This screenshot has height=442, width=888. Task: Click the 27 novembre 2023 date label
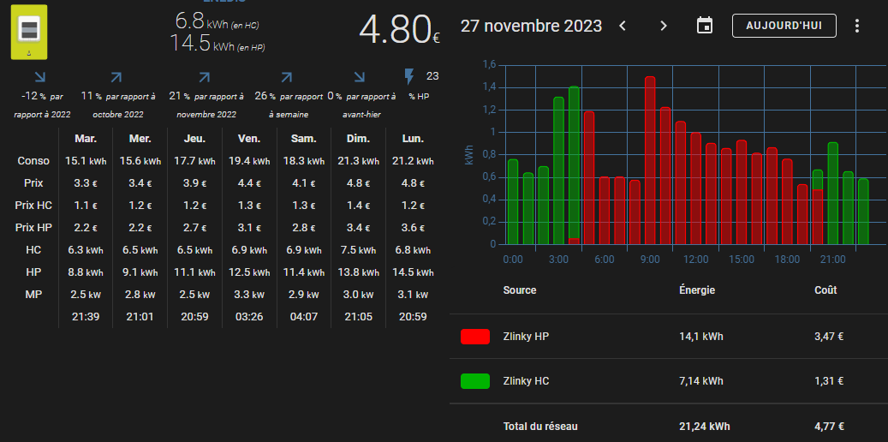(x=531, y=26)
